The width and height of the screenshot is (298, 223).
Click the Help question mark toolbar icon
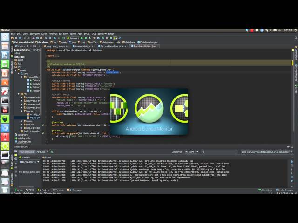pyautogui.click(x=120, y=38)
